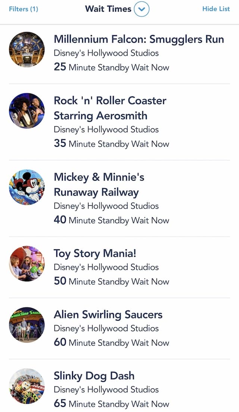Tap the 65 Minute Standby Wait text
The width and height of the screenshot is (239, 412).
point(112,403)
